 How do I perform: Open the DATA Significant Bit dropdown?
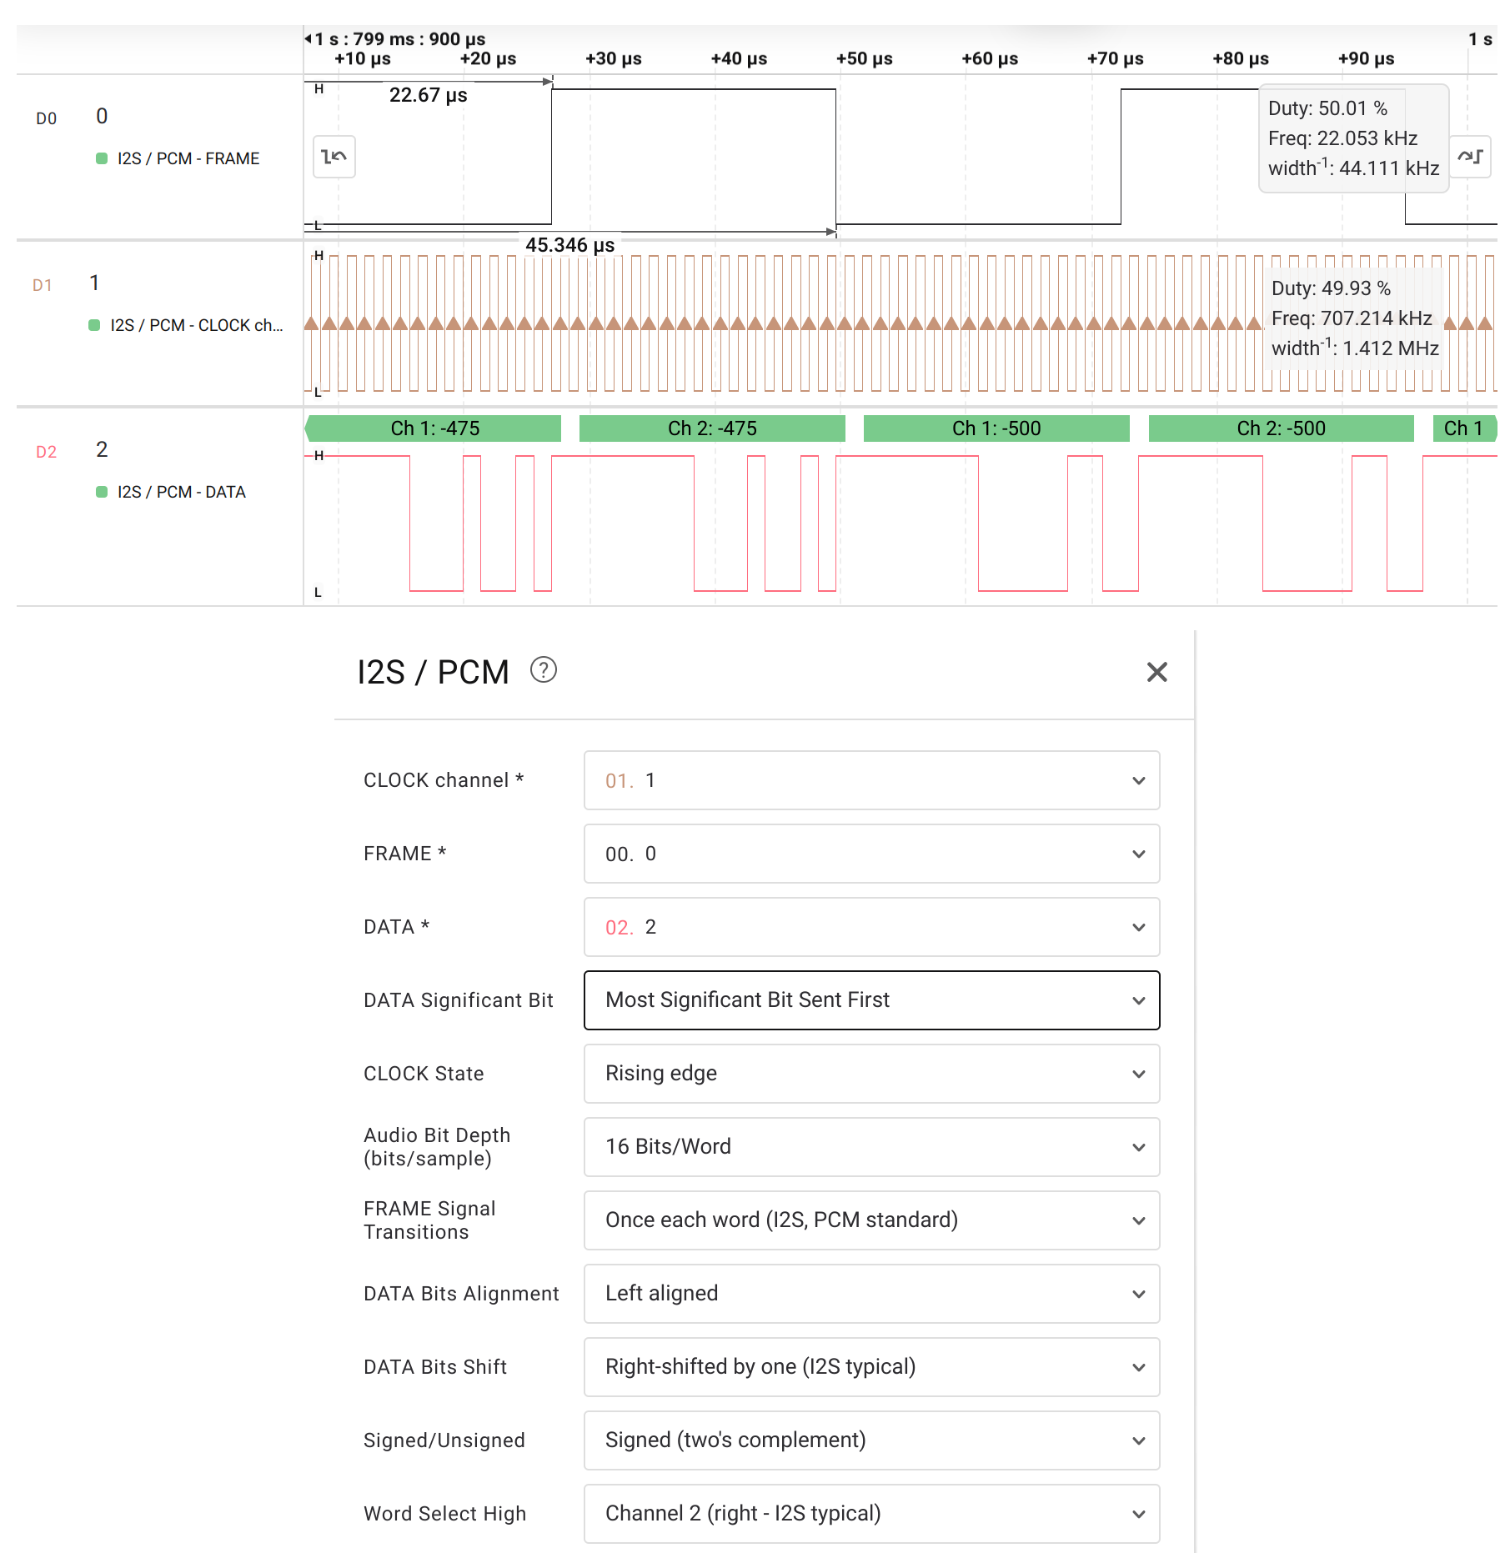point(871,1000)
